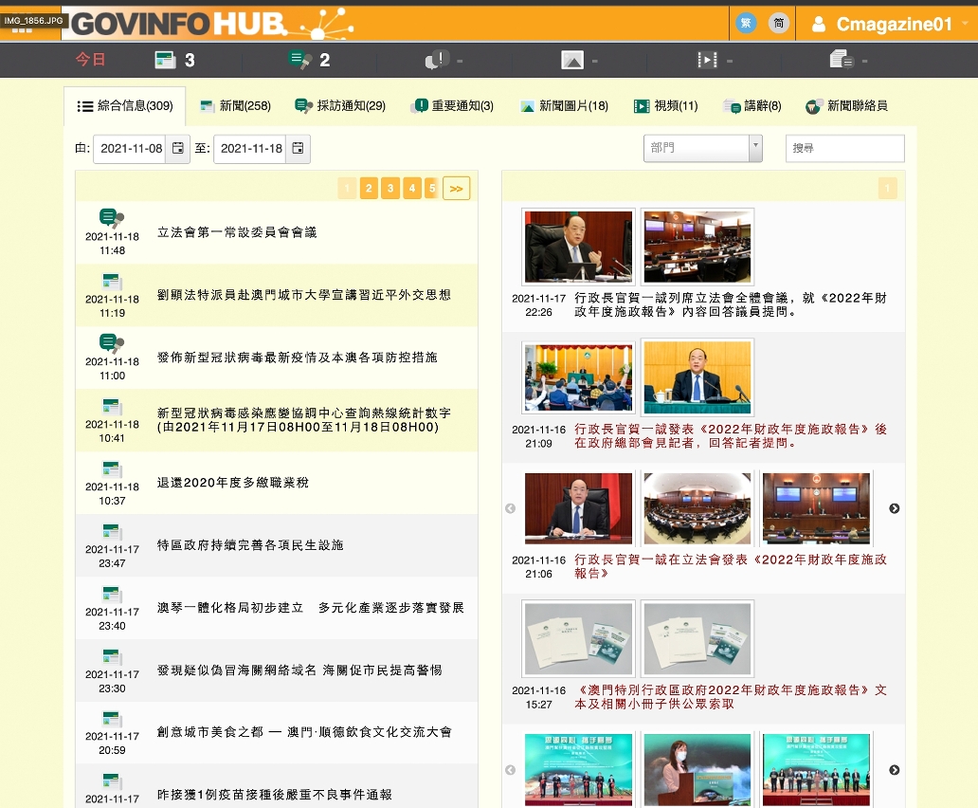This screenshot has height=808, width=978.
Task: Switch to the 視頻(11) tab
Action: pyautogui.click(x=665, y=106)
